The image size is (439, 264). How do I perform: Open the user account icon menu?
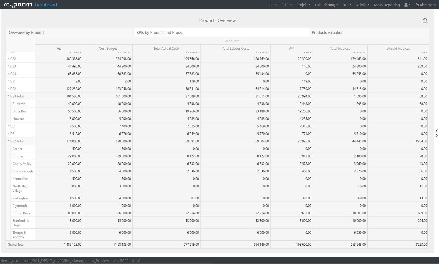click(407, 5)
